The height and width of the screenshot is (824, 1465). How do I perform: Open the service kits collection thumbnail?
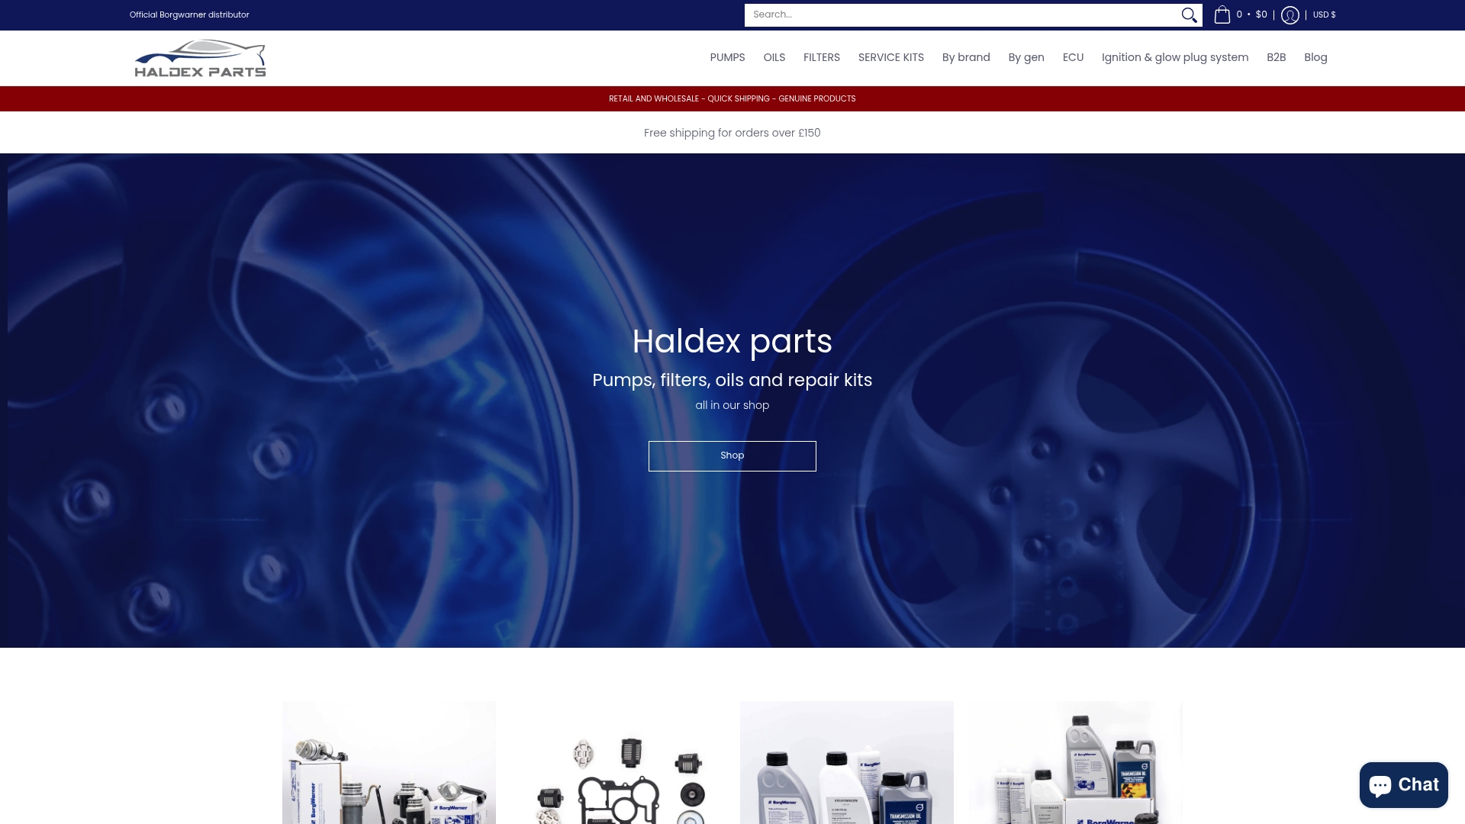1075,762
